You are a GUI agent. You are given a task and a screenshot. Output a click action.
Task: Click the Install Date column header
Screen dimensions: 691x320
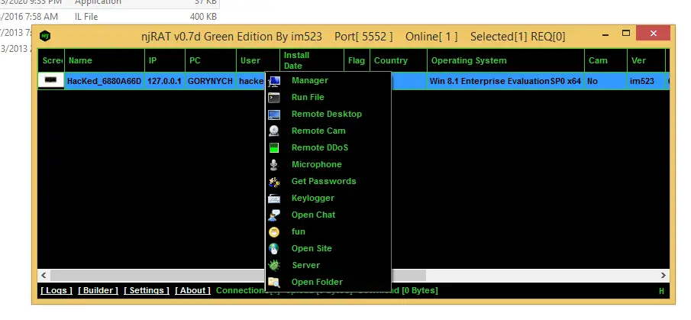point(312,60)
